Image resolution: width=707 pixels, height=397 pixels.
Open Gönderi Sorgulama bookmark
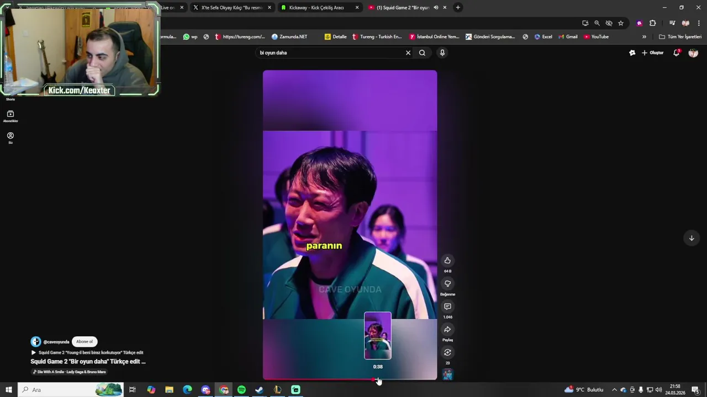pyautogui.click(x=490, y=37)
